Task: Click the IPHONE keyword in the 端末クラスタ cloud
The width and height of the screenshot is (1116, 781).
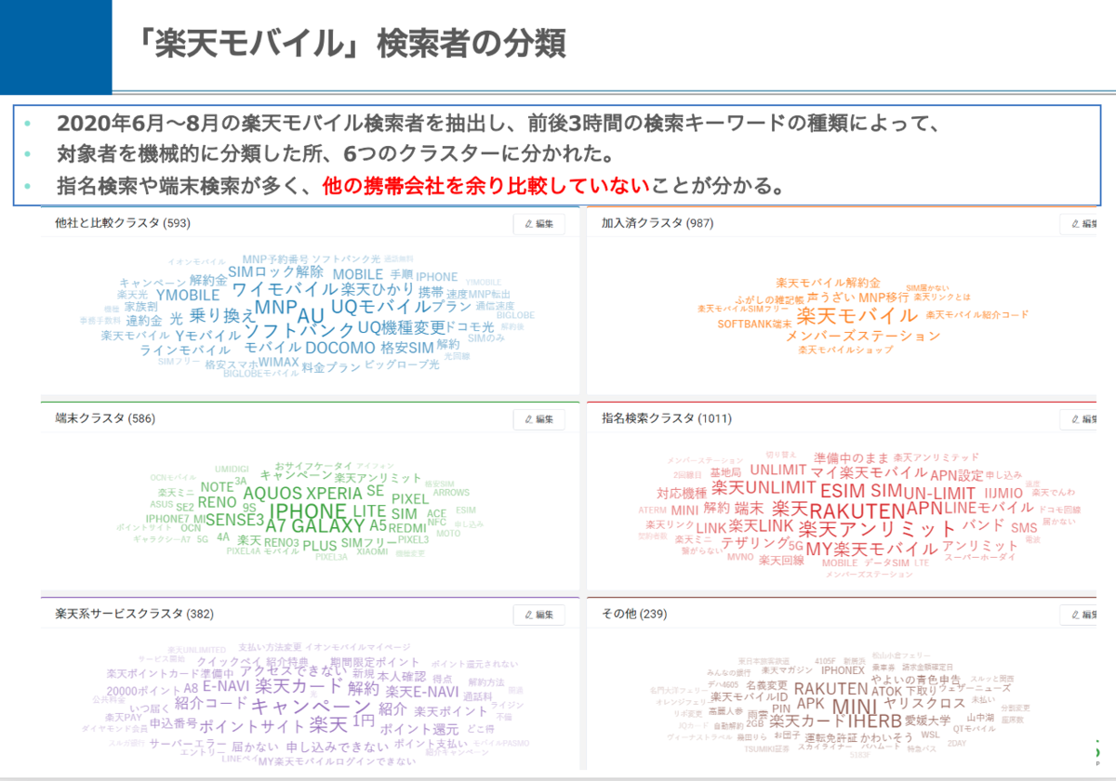Action: 307,510
